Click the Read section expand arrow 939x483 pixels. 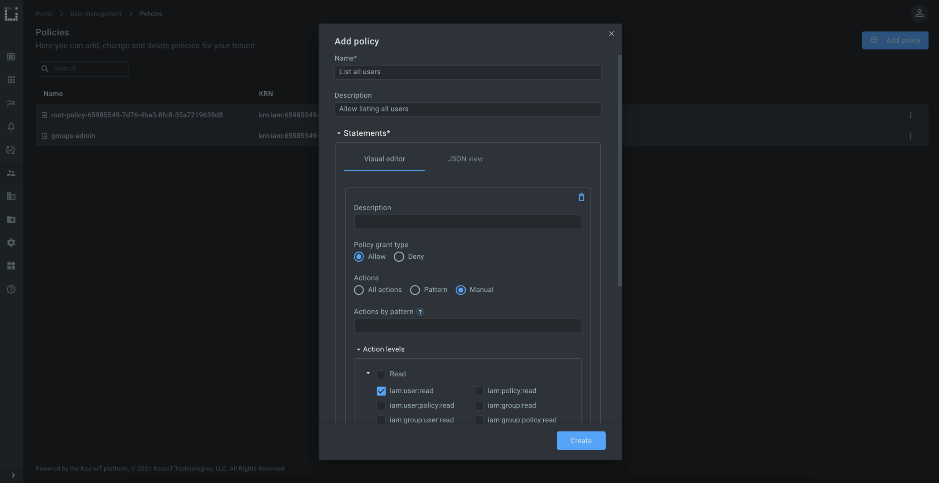pos(368,374)
